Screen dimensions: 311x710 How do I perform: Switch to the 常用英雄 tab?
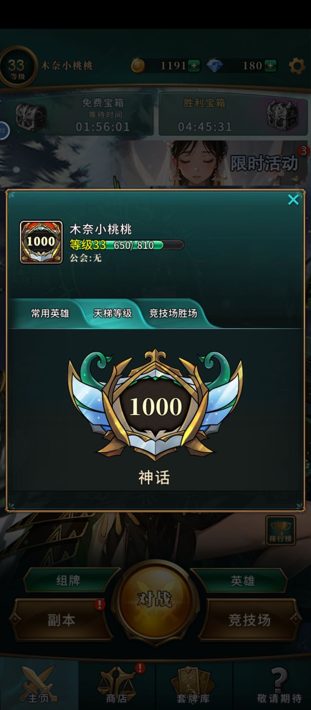[50, 313]
